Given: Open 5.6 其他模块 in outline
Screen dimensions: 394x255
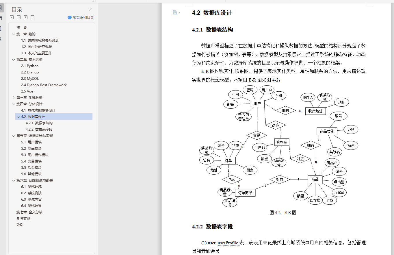Looking at the screenshot, I should coord(31,174).
